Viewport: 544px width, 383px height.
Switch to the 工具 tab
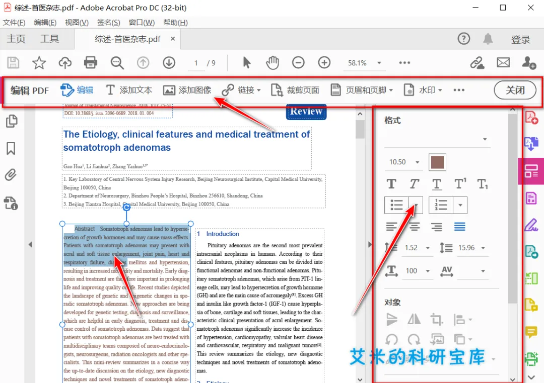[x=49, y=39]
